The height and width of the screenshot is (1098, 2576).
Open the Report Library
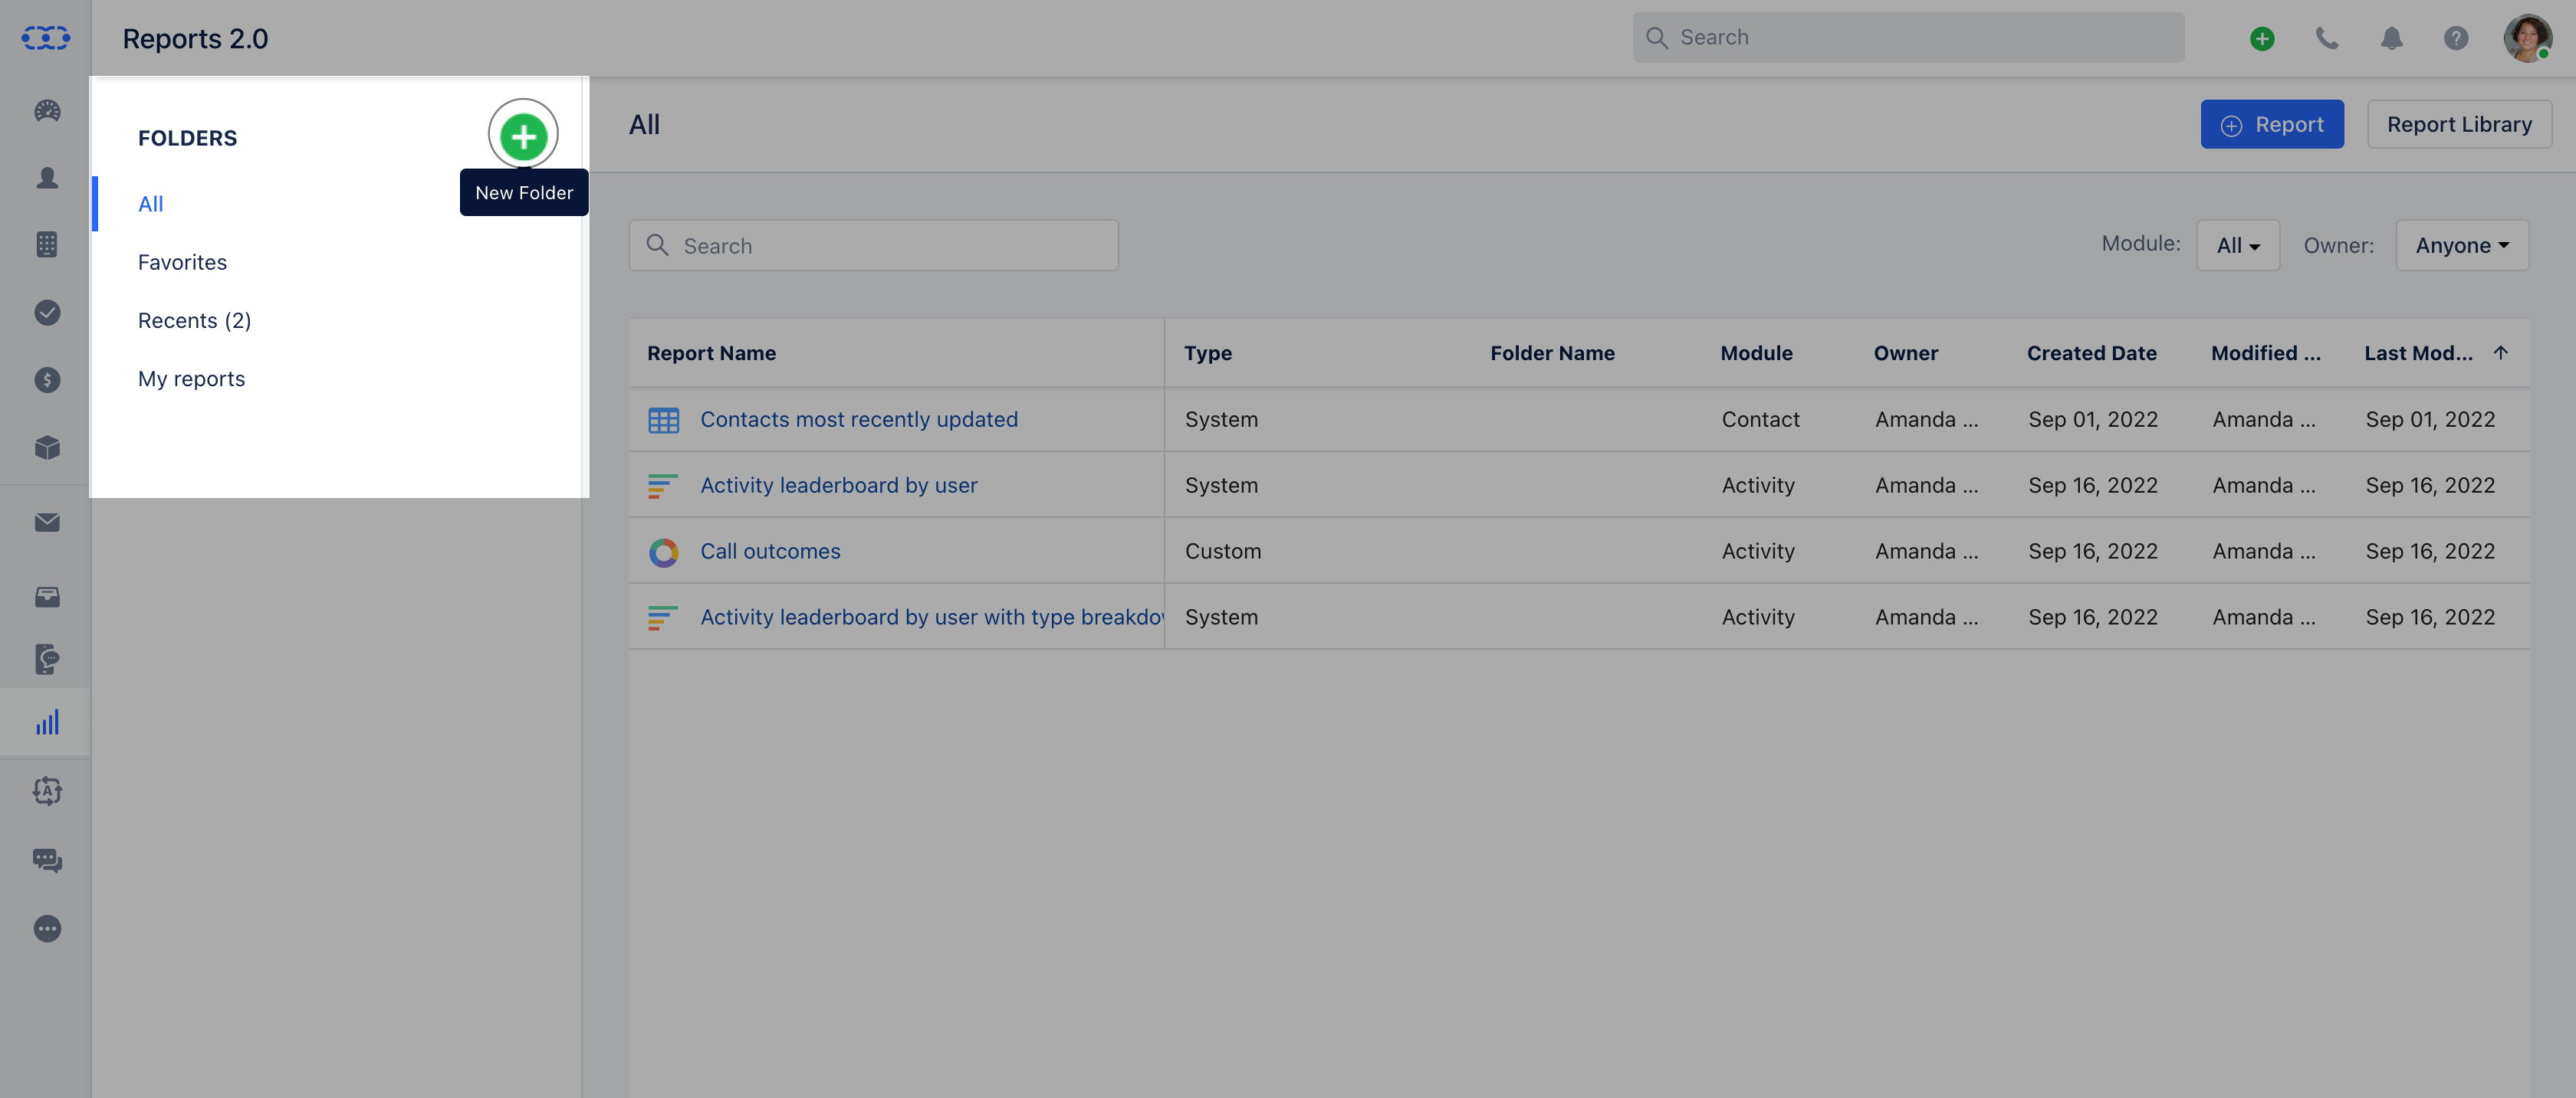tap(2459, 125)
